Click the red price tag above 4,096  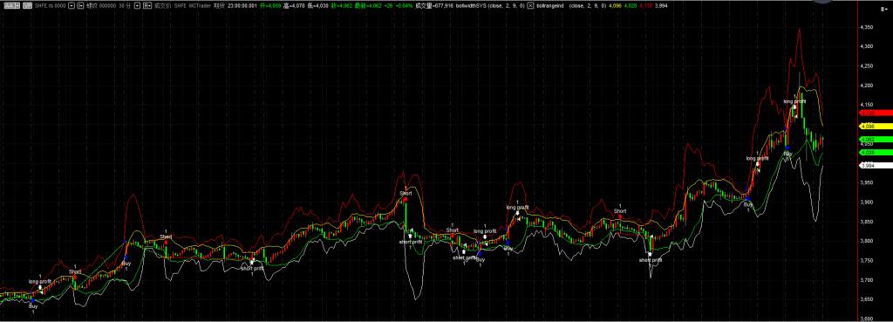click(x=875, y=113)
